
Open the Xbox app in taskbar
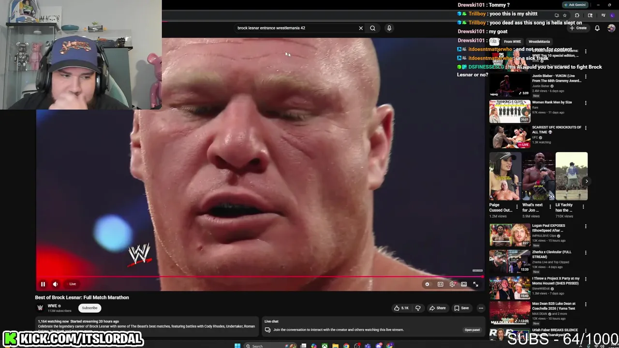click(324, 346)
